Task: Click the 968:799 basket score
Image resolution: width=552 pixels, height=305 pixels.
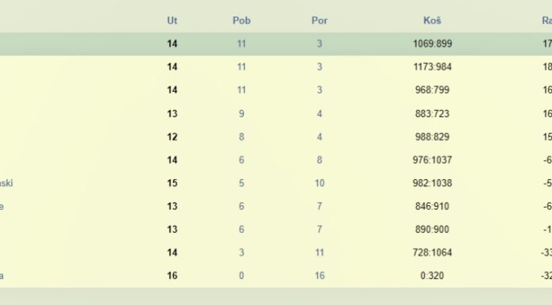Action: pos(432,90)
